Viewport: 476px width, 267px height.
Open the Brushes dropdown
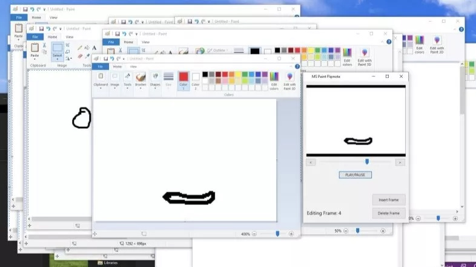click(140, 80)
